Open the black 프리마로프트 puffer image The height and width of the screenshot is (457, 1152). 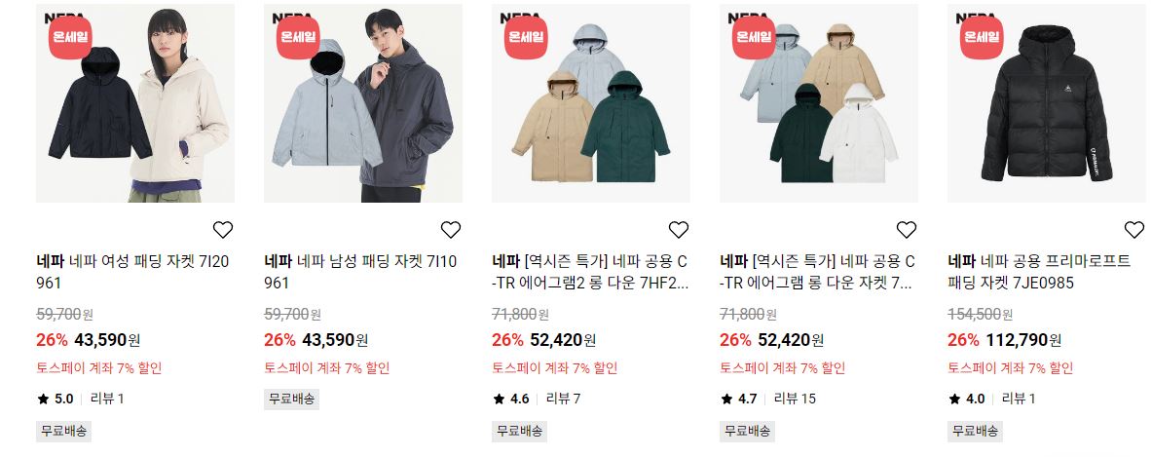click(1046, 103)
